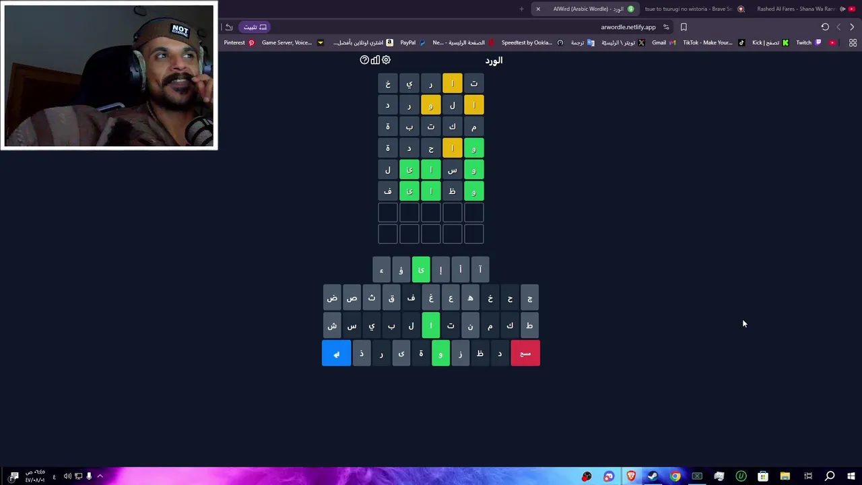862x485 pixels.
Task: Tap the ز keyboard key
Action: (460, 354)
